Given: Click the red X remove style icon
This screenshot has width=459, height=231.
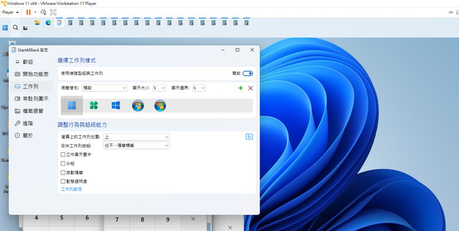Looking at the screenshot, I should click(251, 88).
